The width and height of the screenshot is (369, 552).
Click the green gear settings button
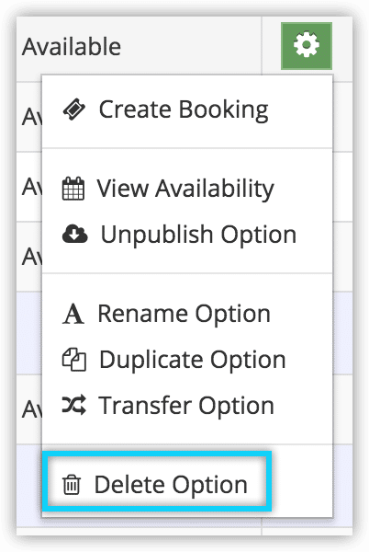point(307,46)
